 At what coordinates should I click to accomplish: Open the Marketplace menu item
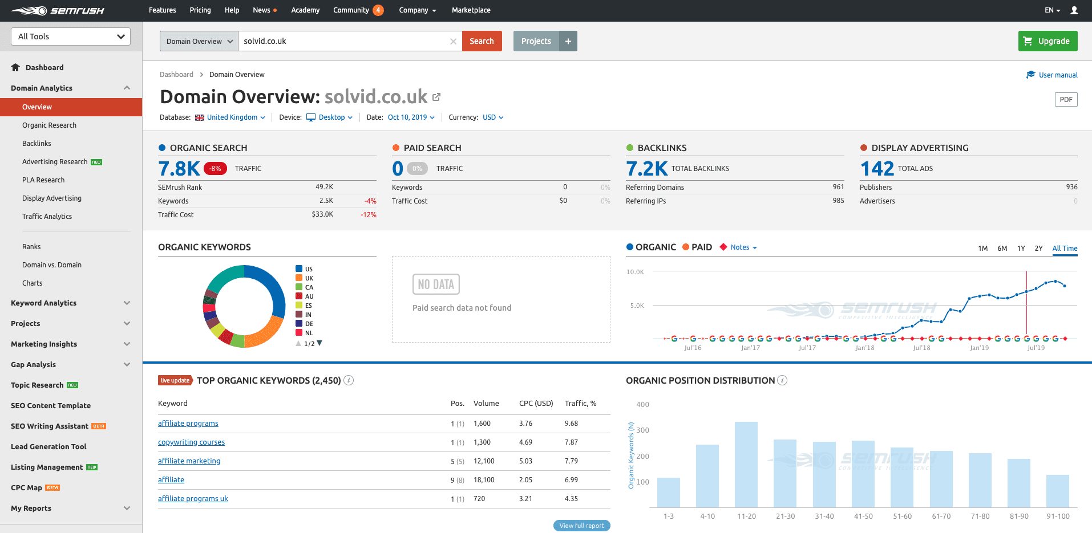pos(471,10)
